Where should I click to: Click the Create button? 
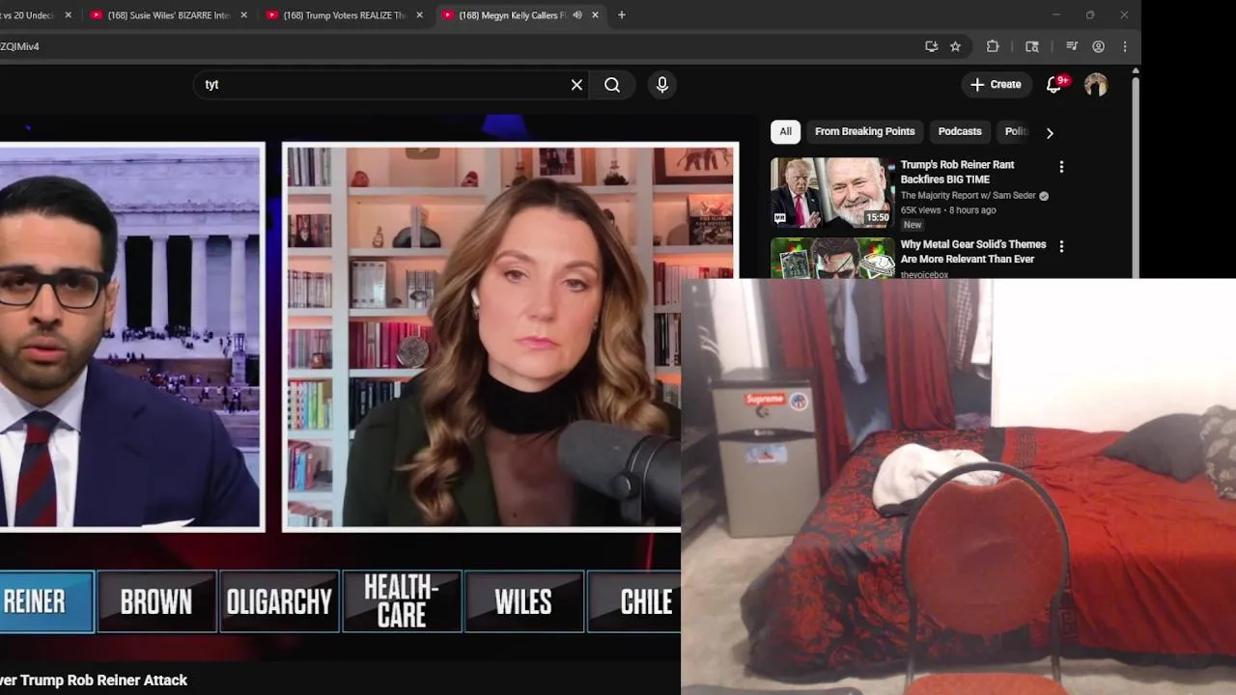[x=996, y=85]
